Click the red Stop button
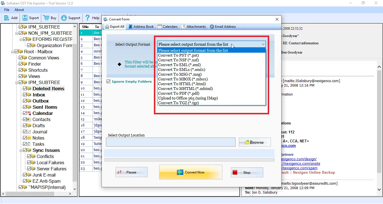Viewport: 383px width, 204px height. coord(247,172)
